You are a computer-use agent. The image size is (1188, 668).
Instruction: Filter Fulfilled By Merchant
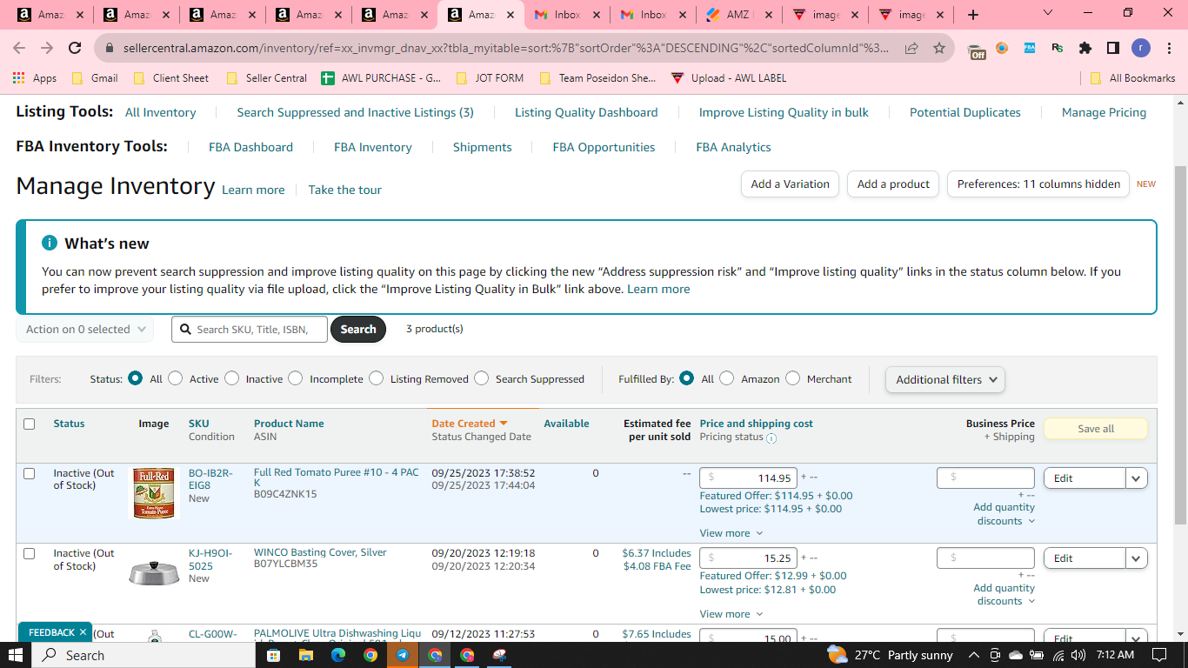792,378
